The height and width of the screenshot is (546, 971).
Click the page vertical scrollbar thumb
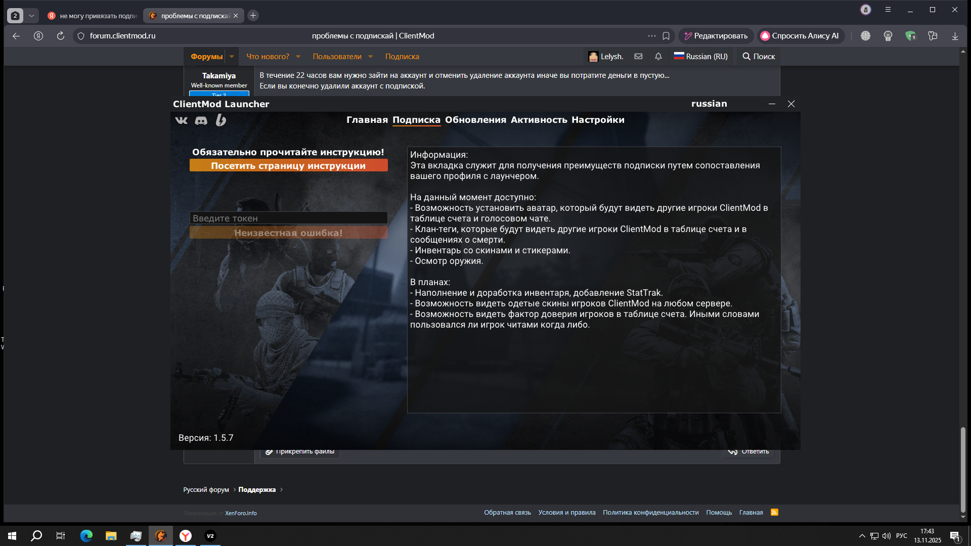[x=963, y=469]
